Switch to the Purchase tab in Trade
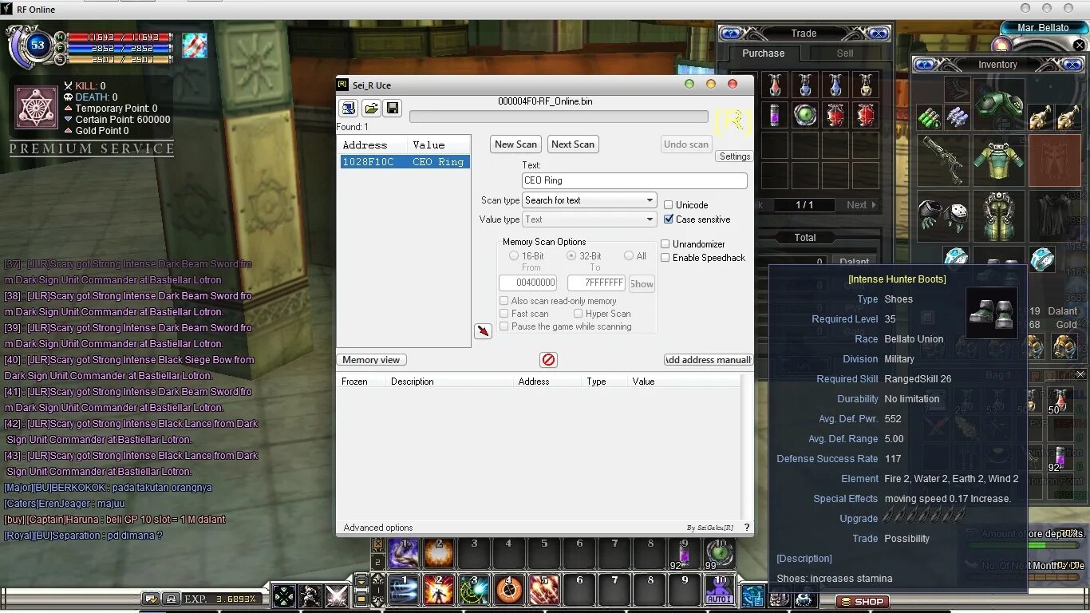 [x=763, y=53]
